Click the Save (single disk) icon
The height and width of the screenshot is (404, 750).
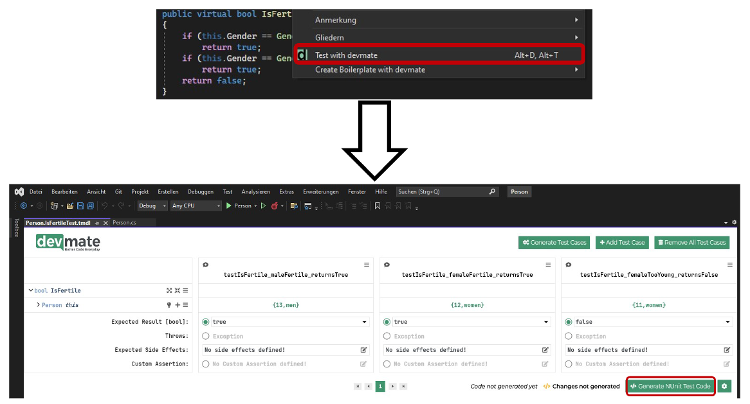pos(80,206)
